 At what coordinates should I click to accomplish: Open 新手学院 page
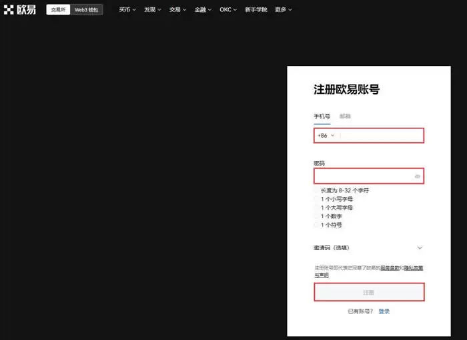256,10
